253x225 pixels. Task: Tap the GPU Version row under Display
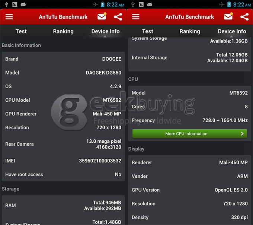190,190
